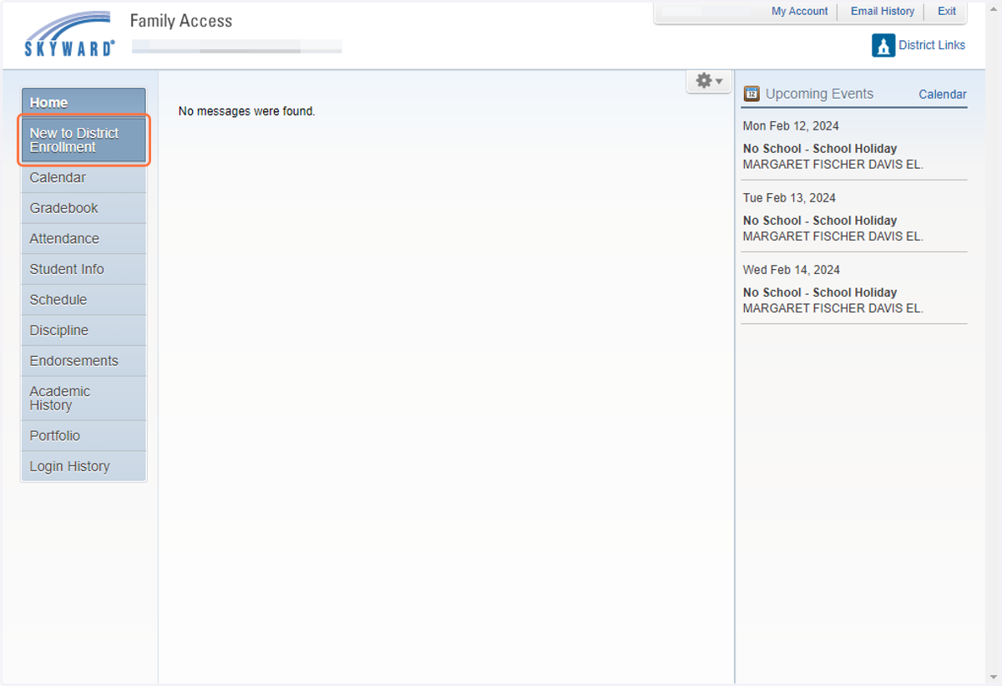Screen dimensions: 1002x686
Task: Exit Family Access
Action: [947, 12]
